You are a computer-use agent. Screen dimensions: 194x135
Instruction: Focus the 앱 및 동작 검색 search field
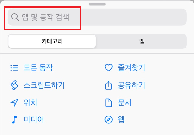[97, 17]
